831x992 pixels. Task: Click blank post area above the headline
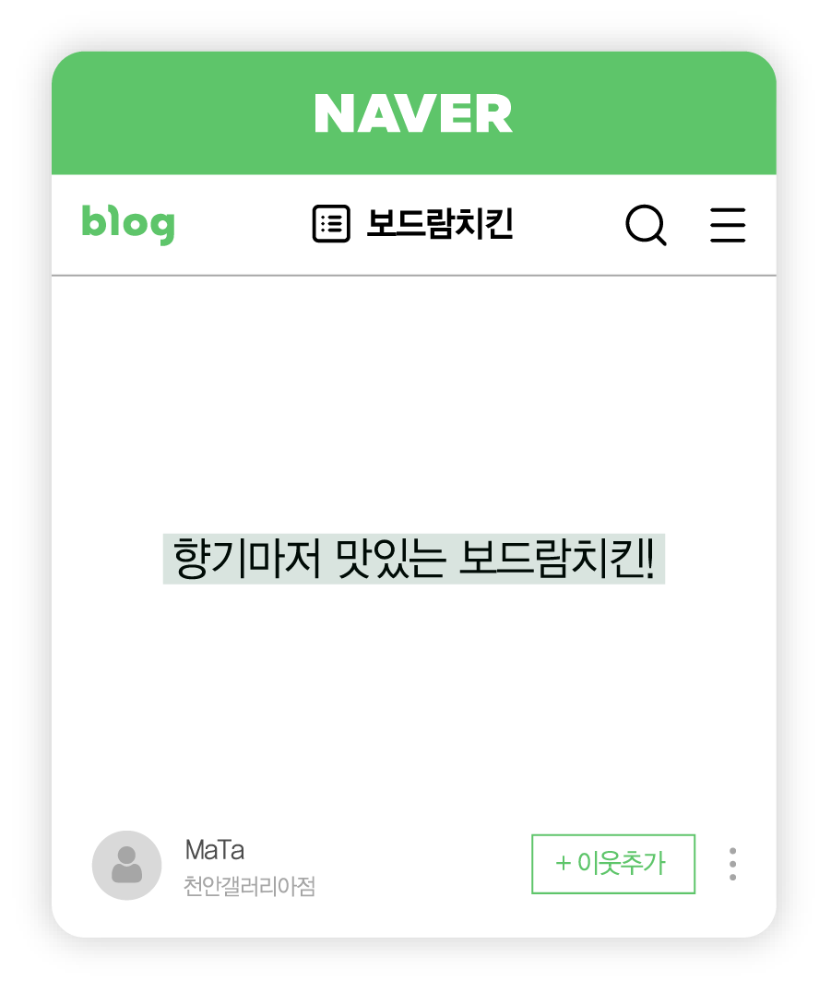point(414,405)
